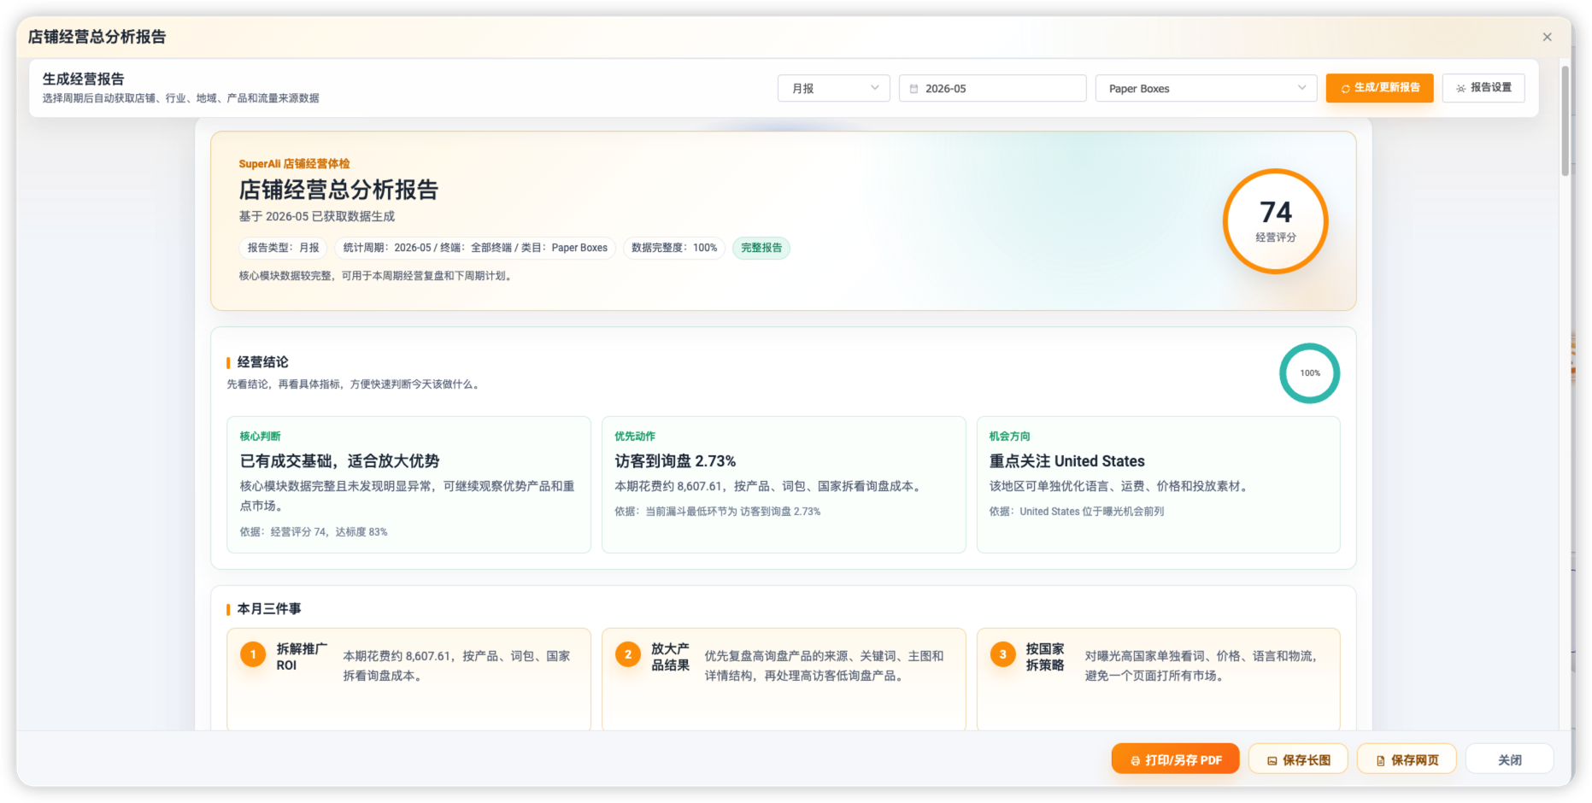1592x803 pixels.
Task: Click step number 1 badge for 拆解推广 ROI
Action: 253,654
